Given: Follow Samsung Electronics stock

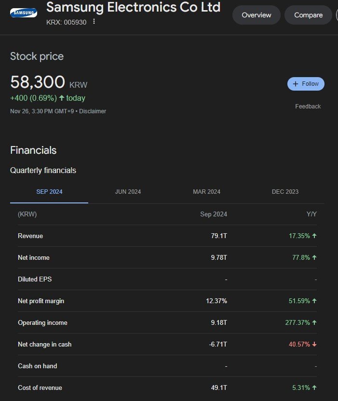Looking at the screenshot, I should coord(306,84).
